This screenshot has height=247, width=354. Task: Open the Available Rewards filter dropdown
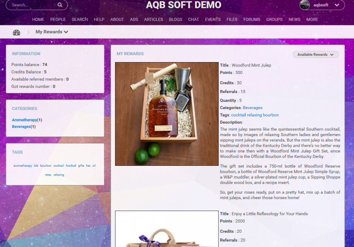click(x=316, y=55)
